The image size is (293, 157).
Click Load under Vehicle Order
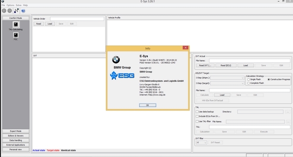50,24
